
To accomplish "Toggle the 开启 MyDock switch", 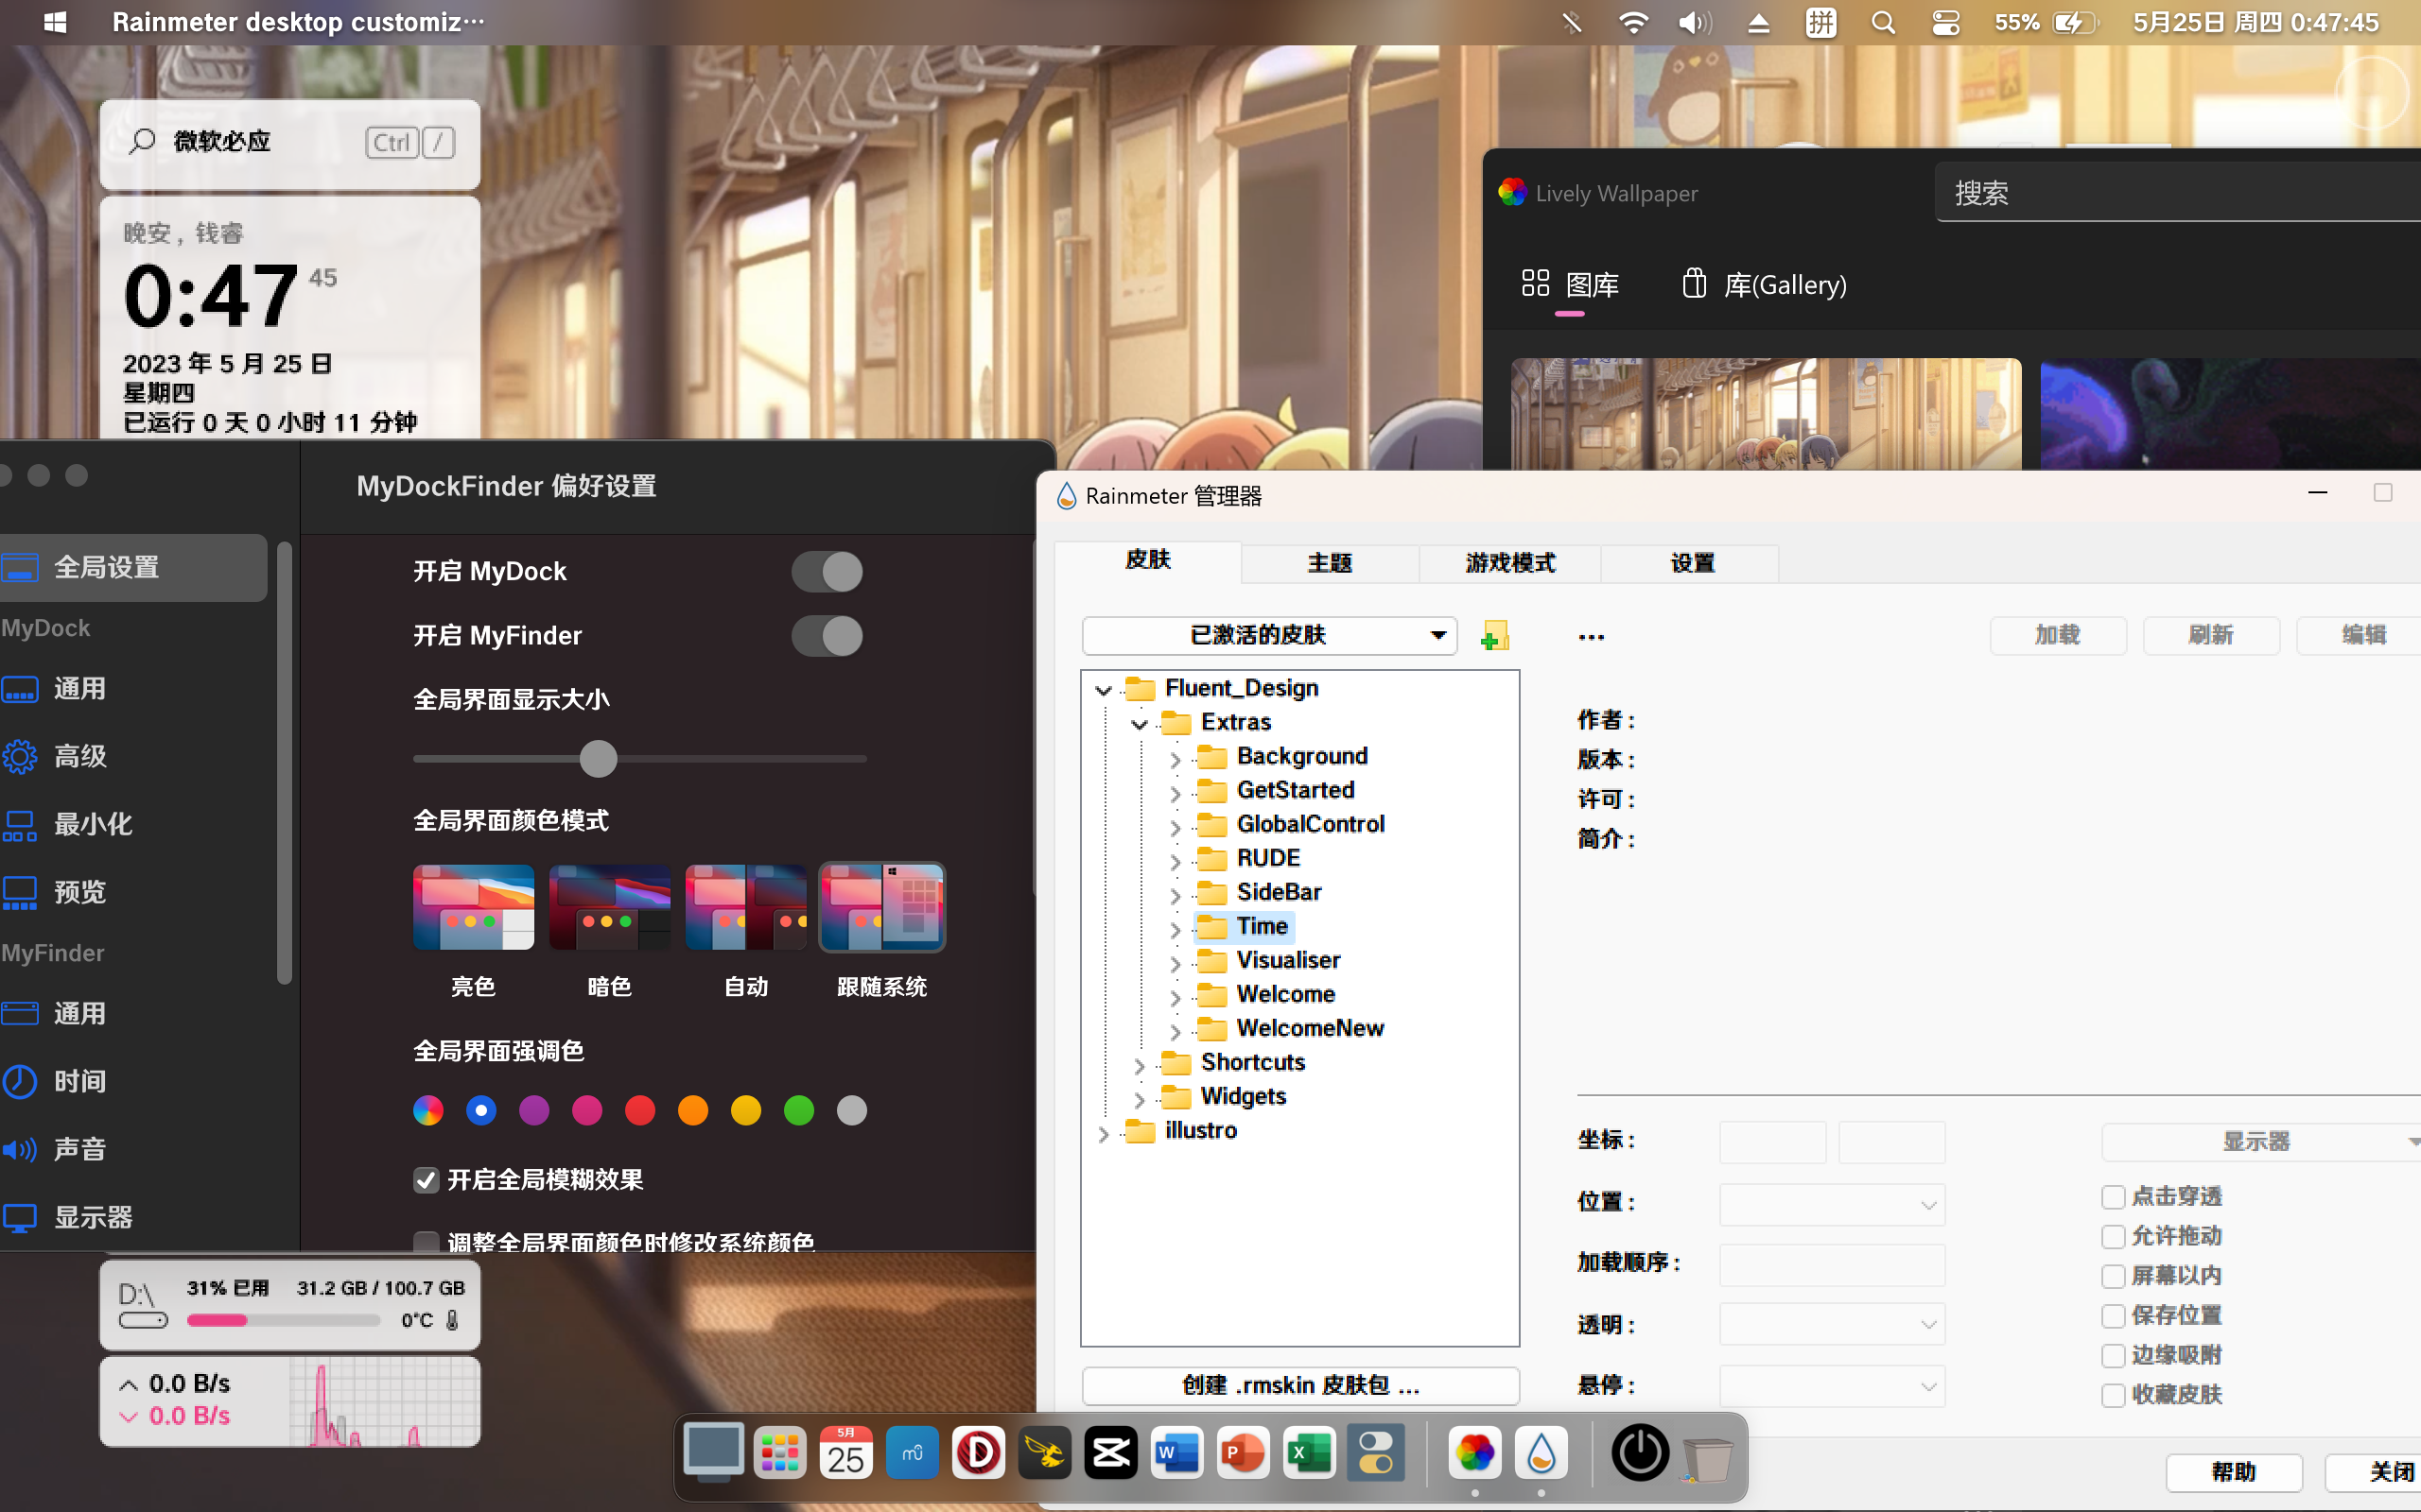I will tap(827, 572).
